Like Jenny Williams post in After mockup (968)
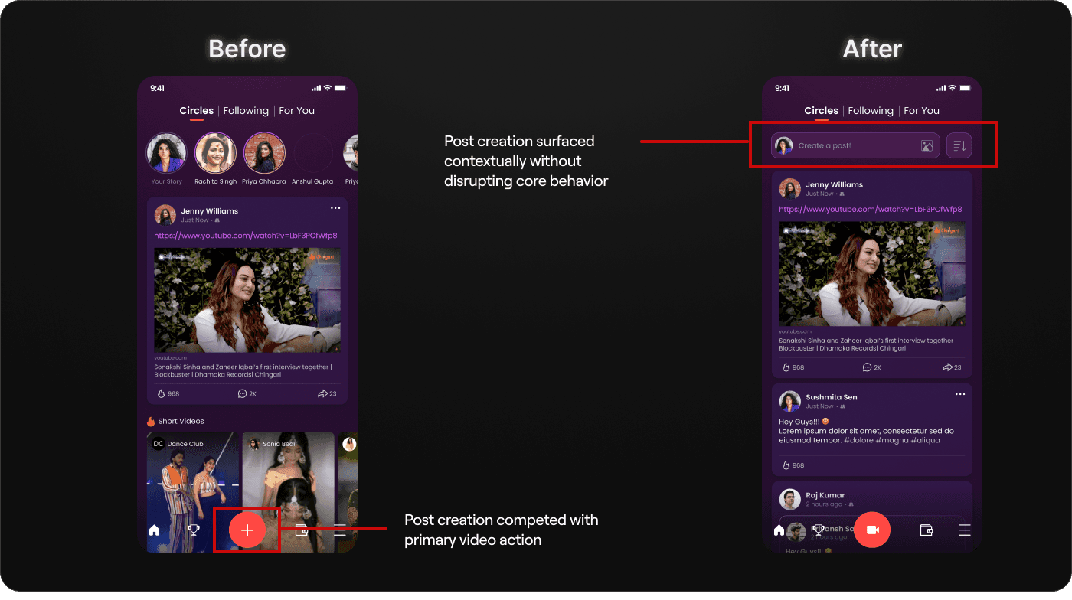1072x600 pixels. point(793,367)
